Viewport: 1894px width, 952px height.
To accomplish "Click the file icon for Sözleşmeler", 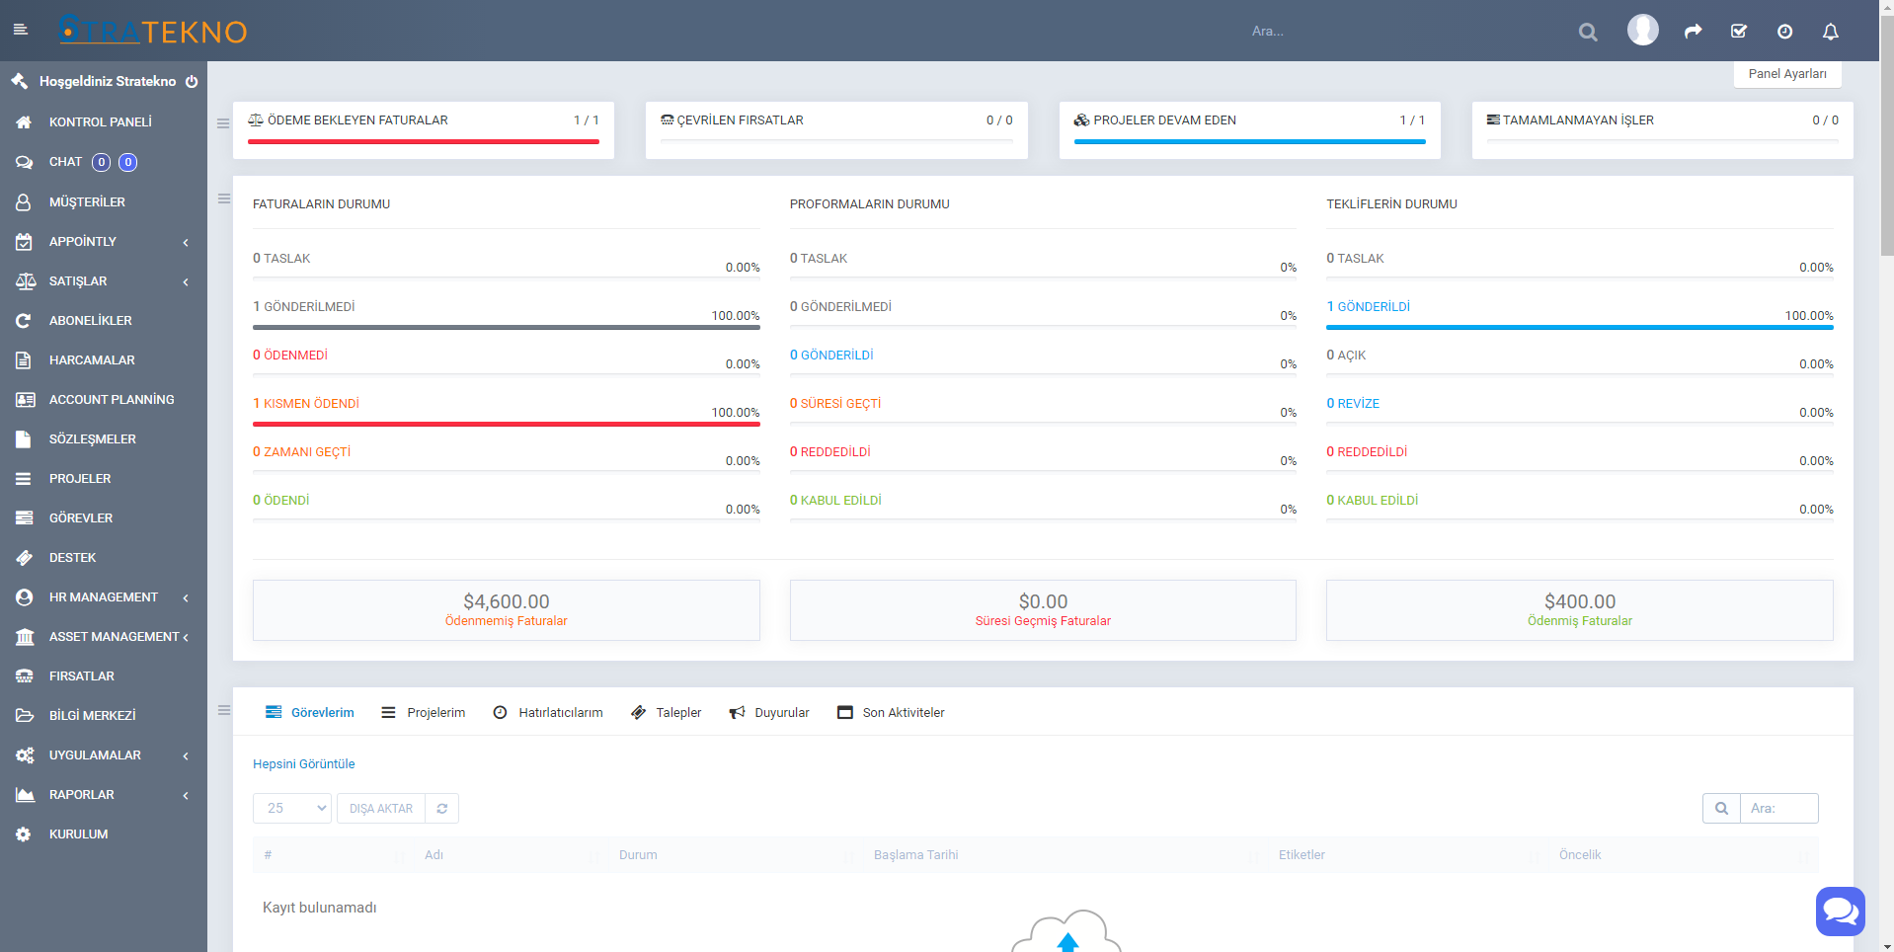I will (x=25, y=439).
